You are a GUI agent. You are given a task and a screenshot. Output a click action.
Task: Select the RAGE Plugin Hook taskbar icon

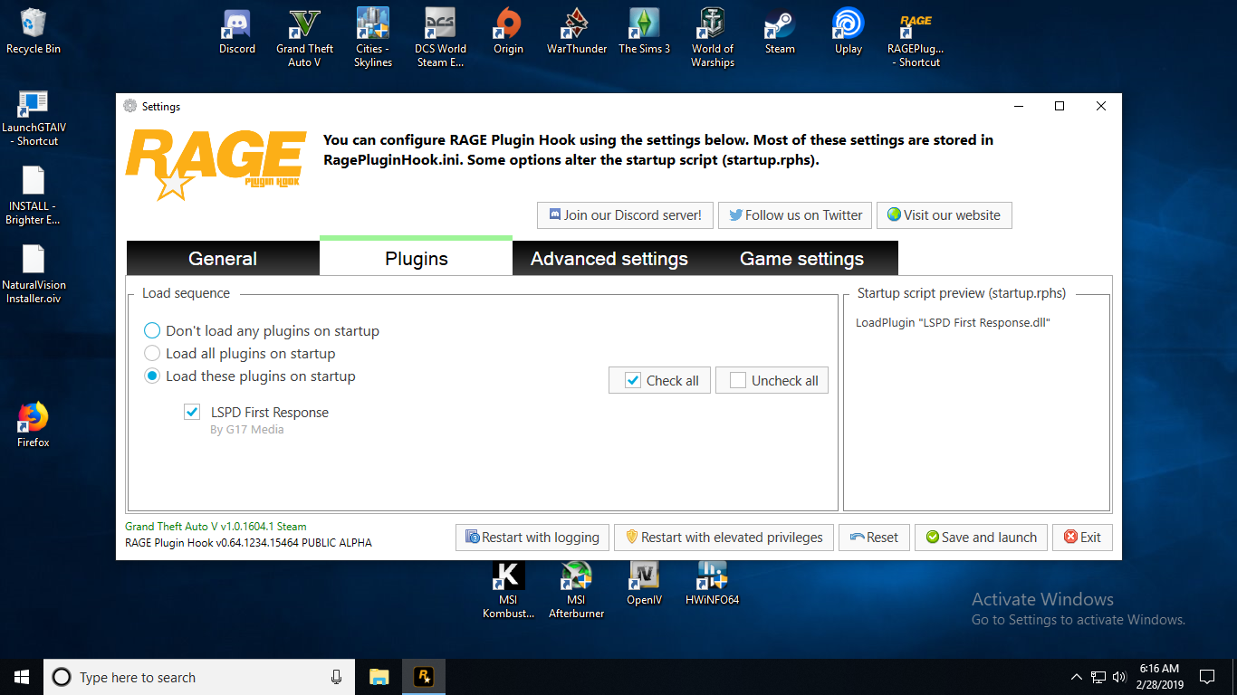click(x=423, y=677)
